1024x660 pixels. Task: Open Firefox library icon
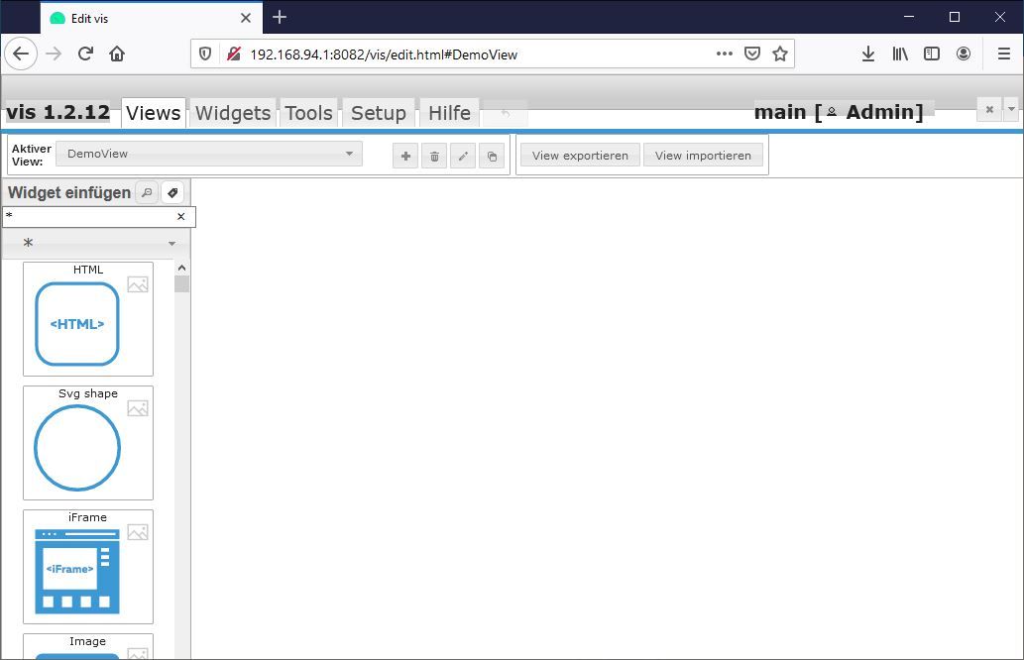900,54
